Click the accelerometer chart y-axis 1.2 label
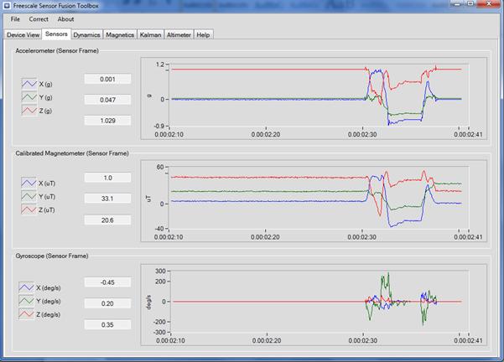The height and width of the screenshot is (362, 504). 159,65
